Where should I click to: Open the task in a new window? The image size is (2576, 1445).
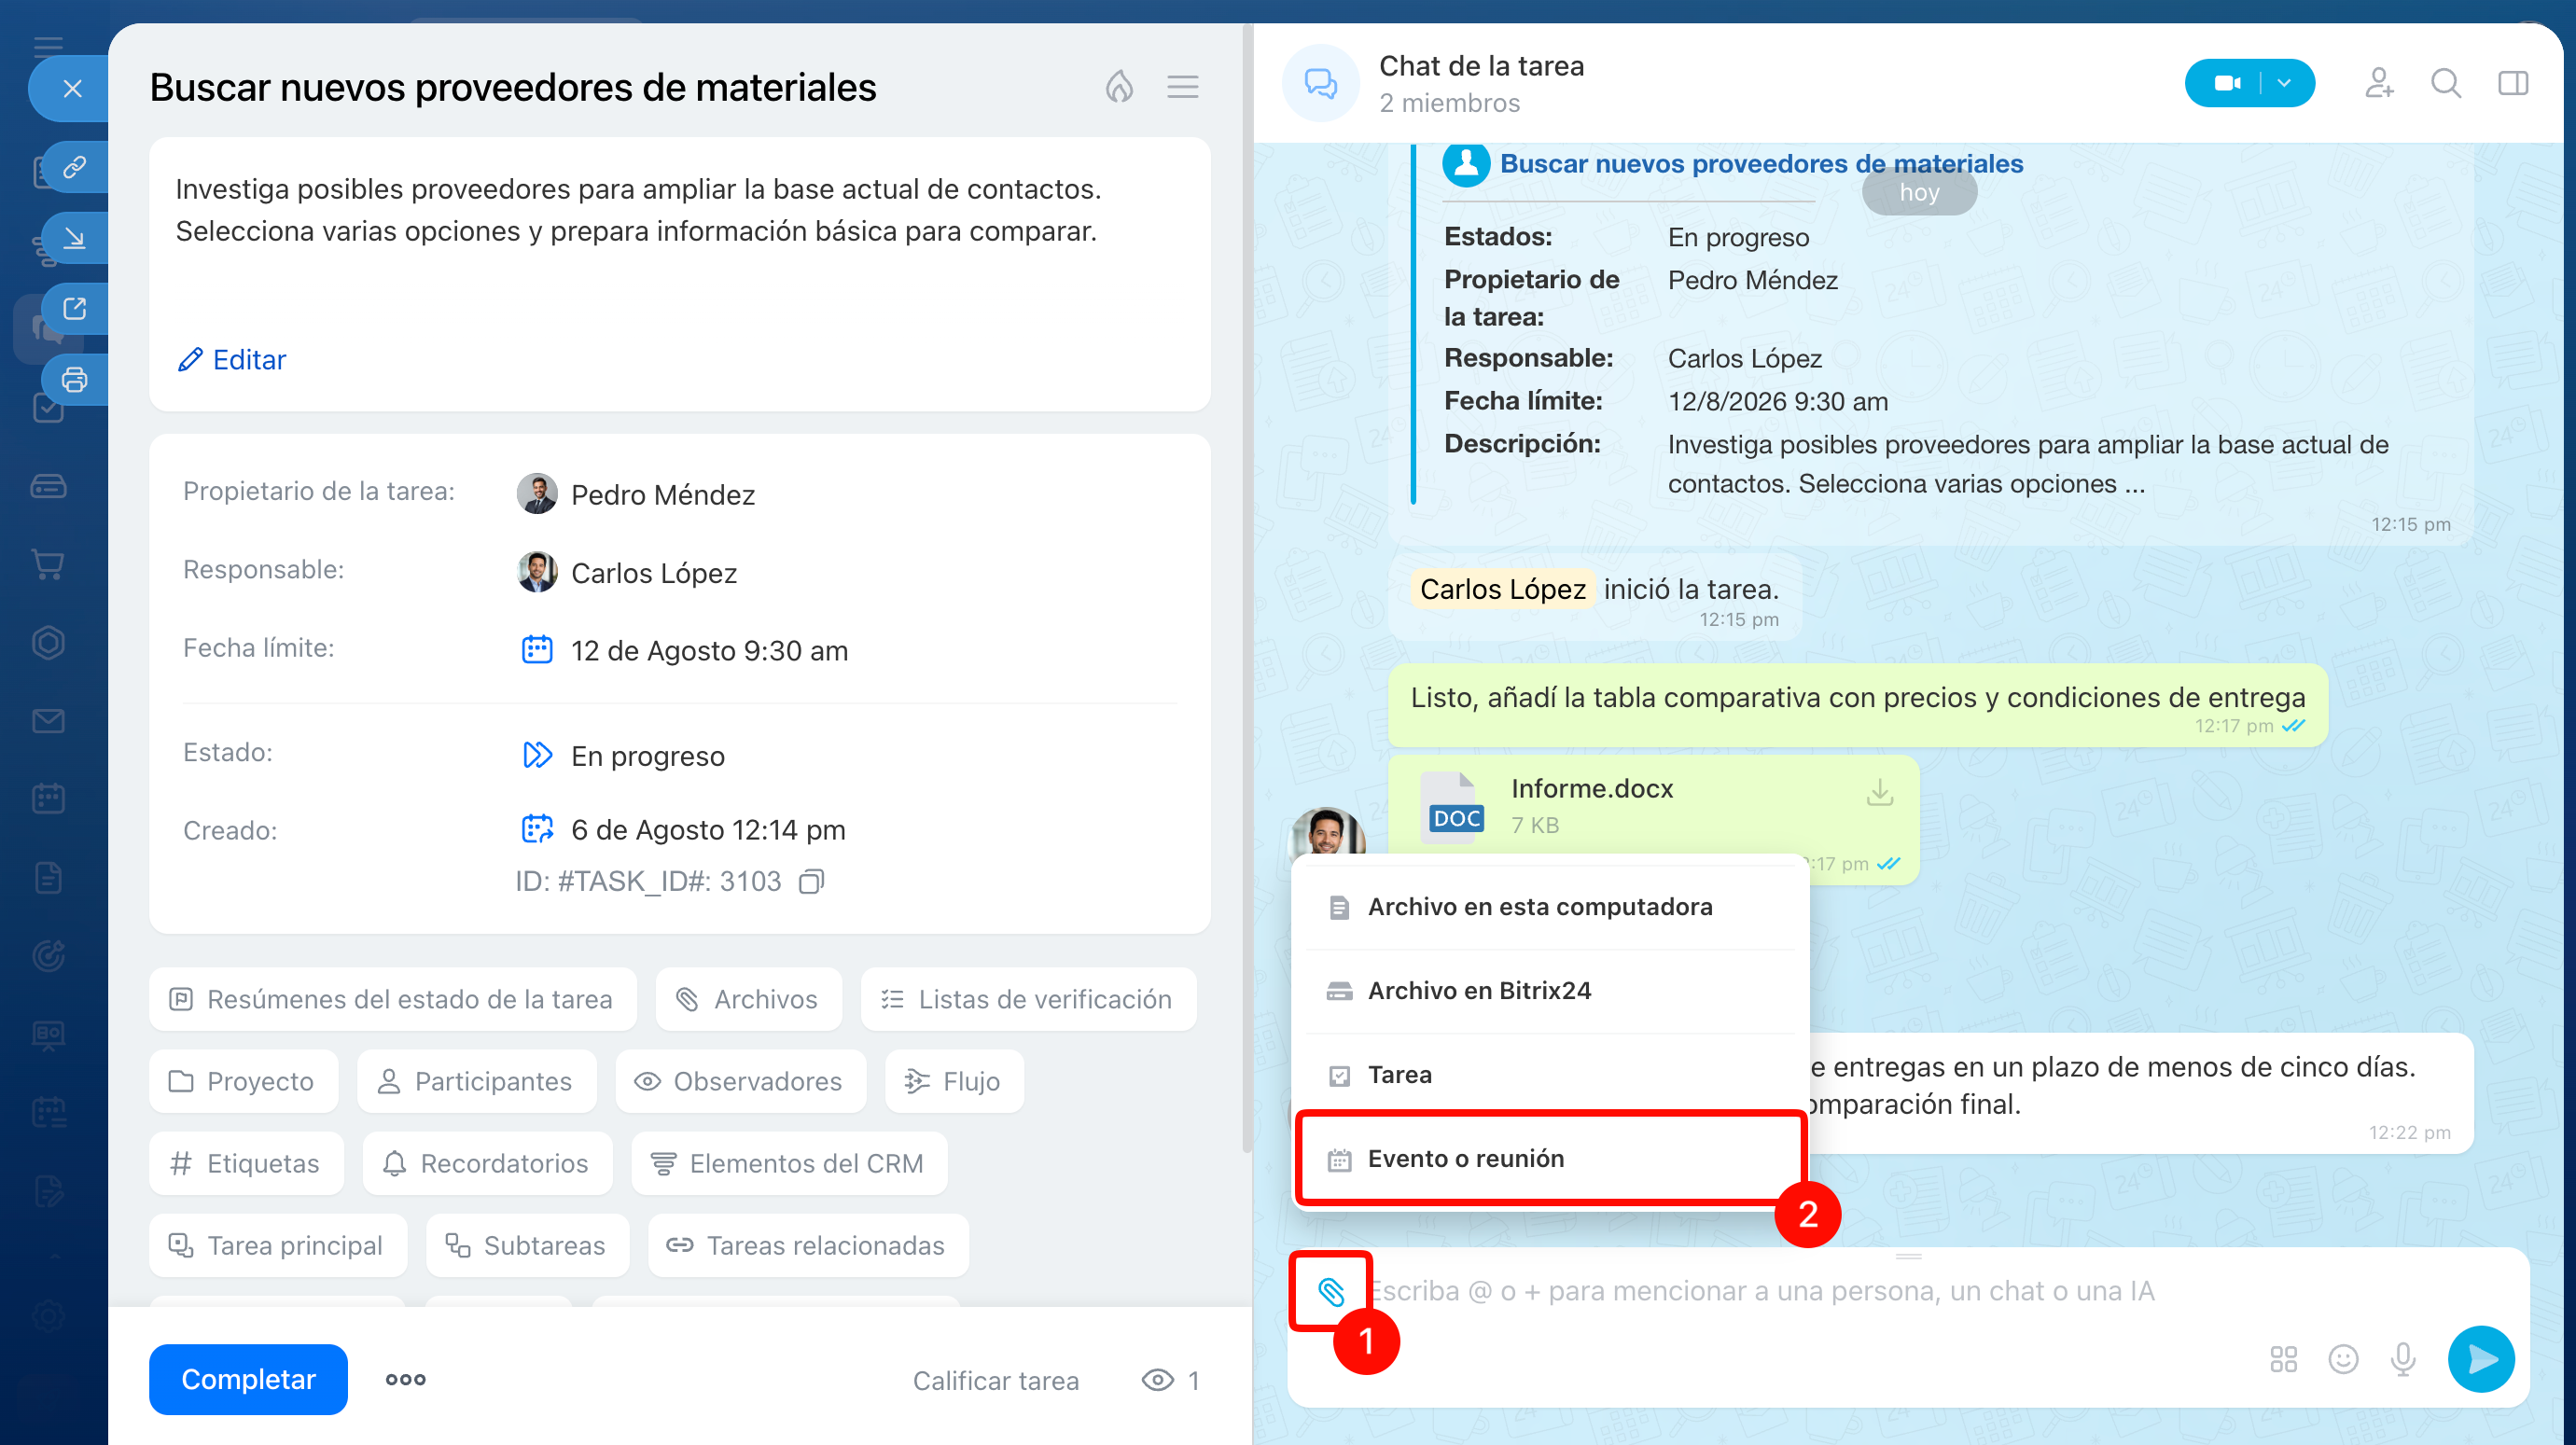click(75, 308)
